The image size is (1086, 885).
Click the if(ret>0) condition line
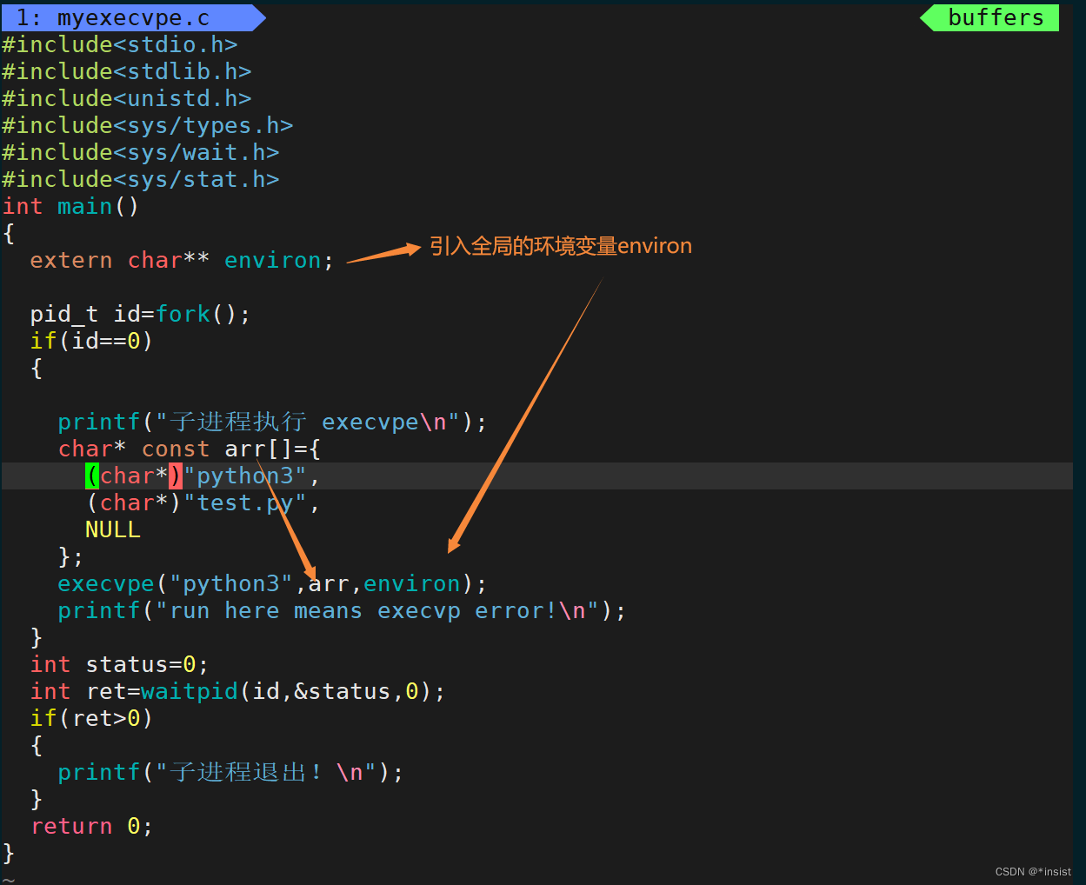[91, 718]
